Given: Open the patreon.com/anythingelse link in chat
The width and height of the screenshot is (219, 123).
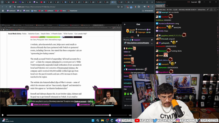Looking at the screenshot, I should [138, 43].
